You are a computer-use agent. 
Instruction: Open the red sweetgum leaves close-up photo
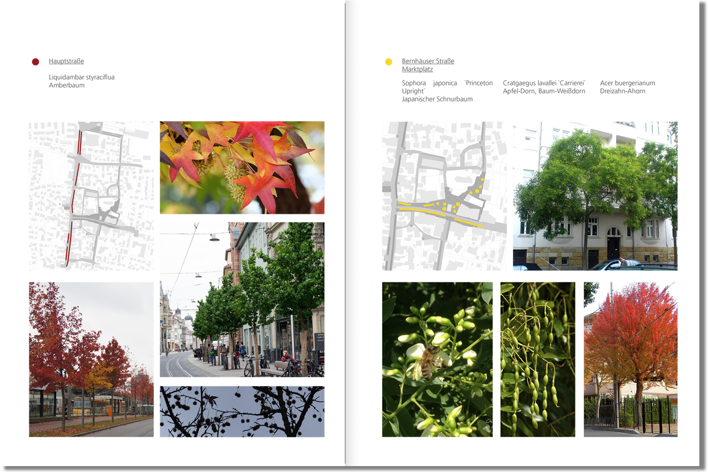[x=242, y=168]
